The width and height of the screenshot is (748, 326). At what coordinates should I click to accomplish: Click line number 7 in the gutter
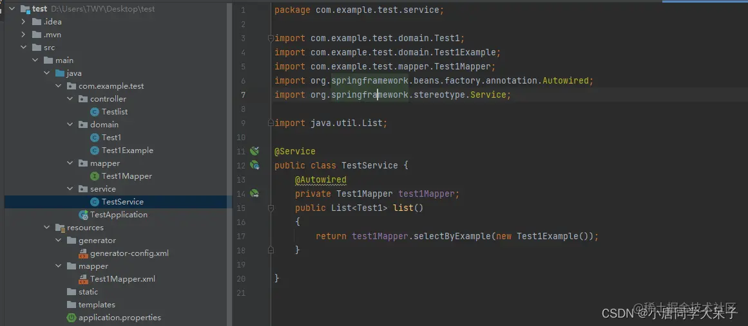pyautogui.click(x=244, y=95)
